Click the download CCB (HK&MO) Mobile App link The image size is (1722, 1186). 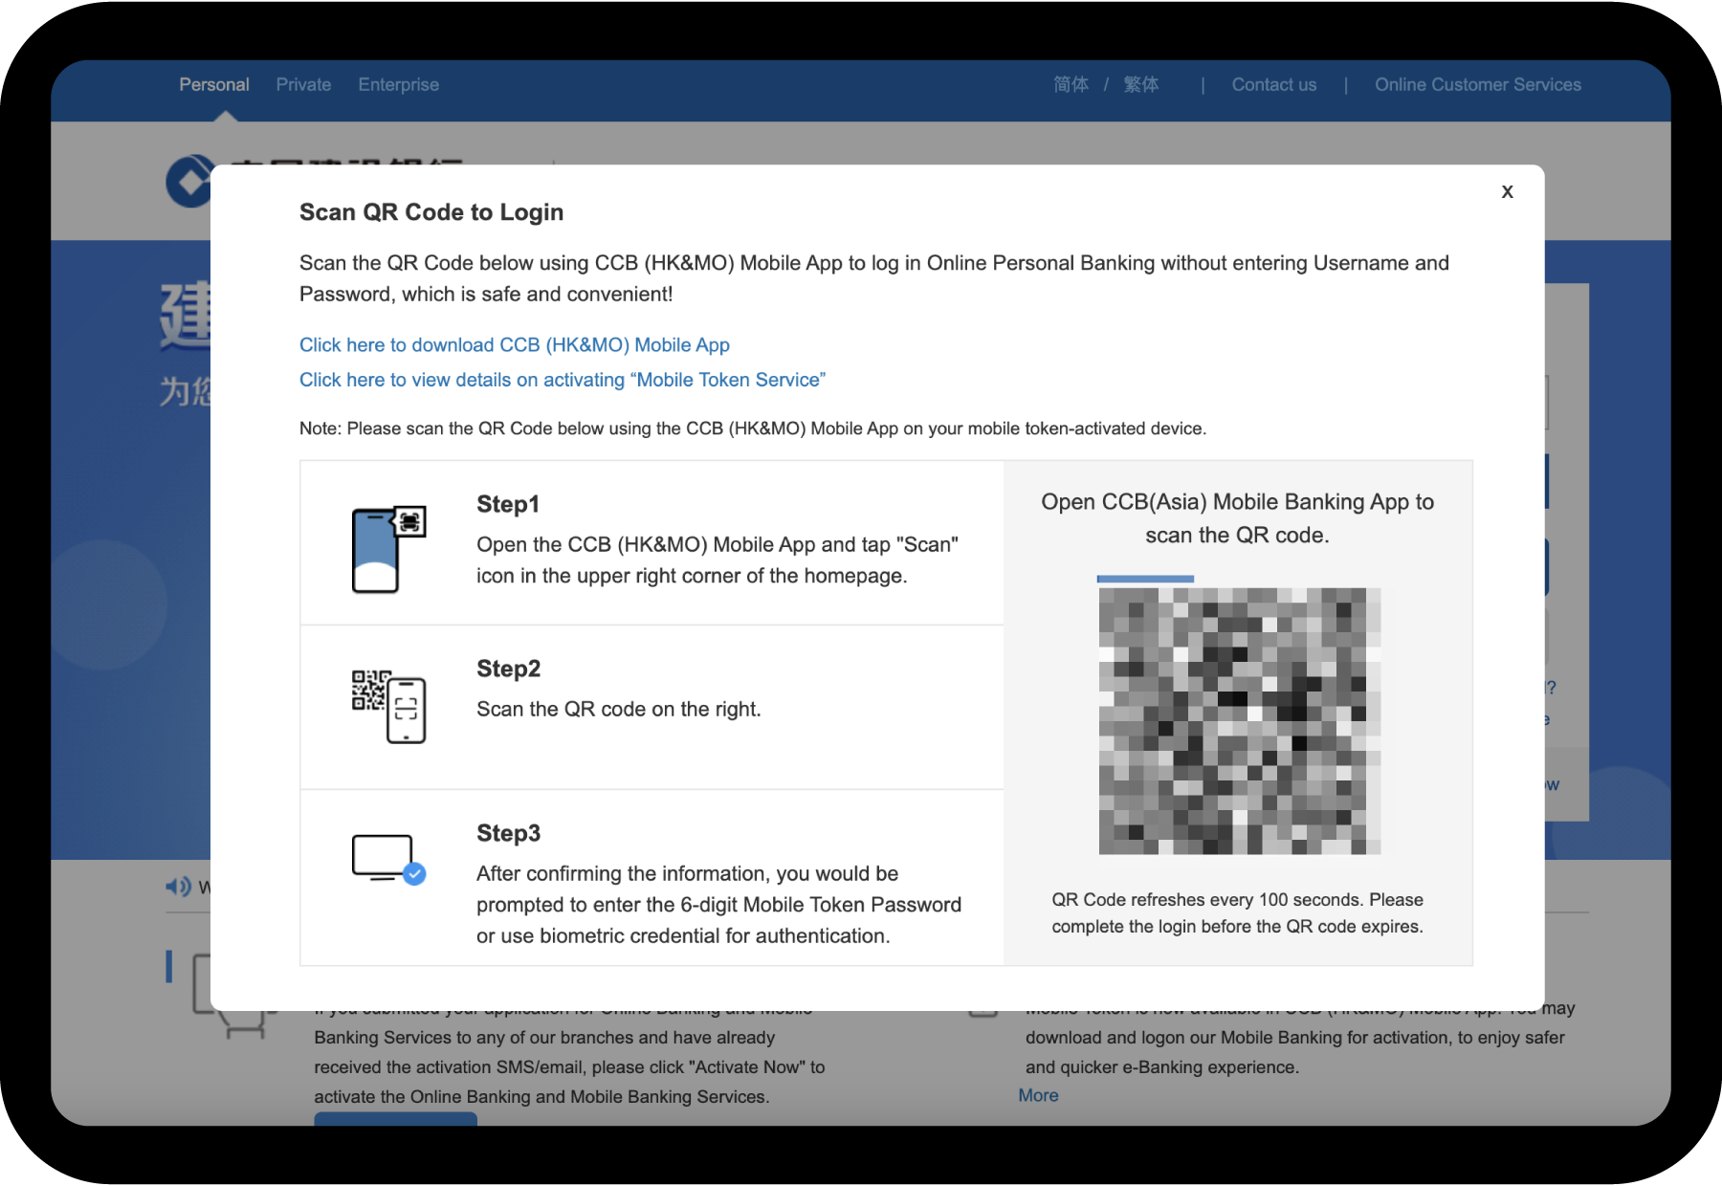514,344
